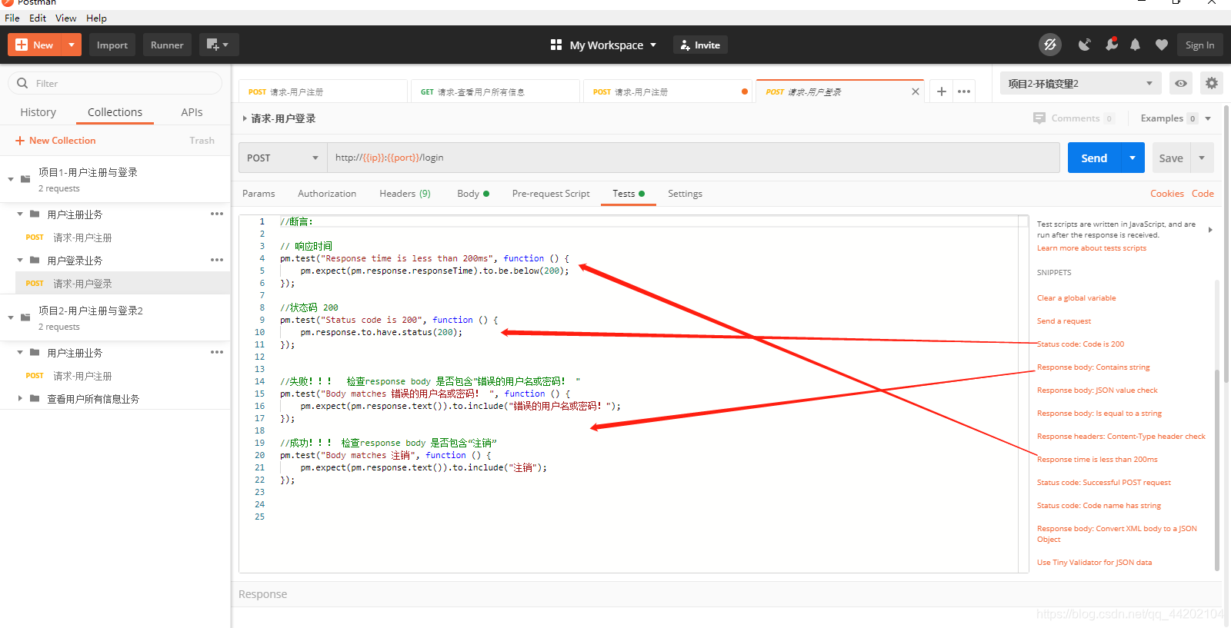
Task: Open more options for second 用户注册业务 folder
Action: tap(217, 352)
